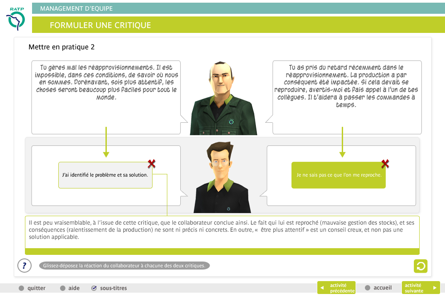
Task: Click the title 'FORMULER UNE CRITIQUE'
Action: pos(101,25)
